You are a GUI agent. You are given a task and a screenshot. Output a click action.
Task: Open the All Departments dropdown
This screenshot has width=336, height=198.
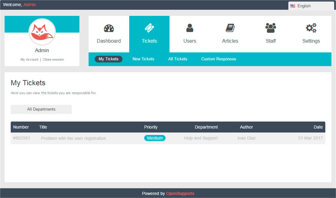(41, 109)
